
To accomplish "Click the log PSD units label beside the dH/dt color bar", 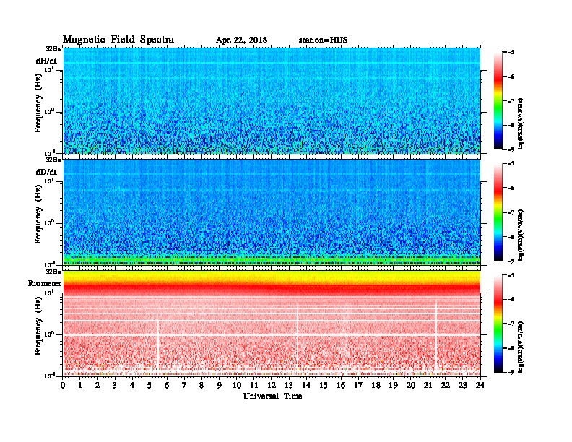I will (x=521, y=123).
